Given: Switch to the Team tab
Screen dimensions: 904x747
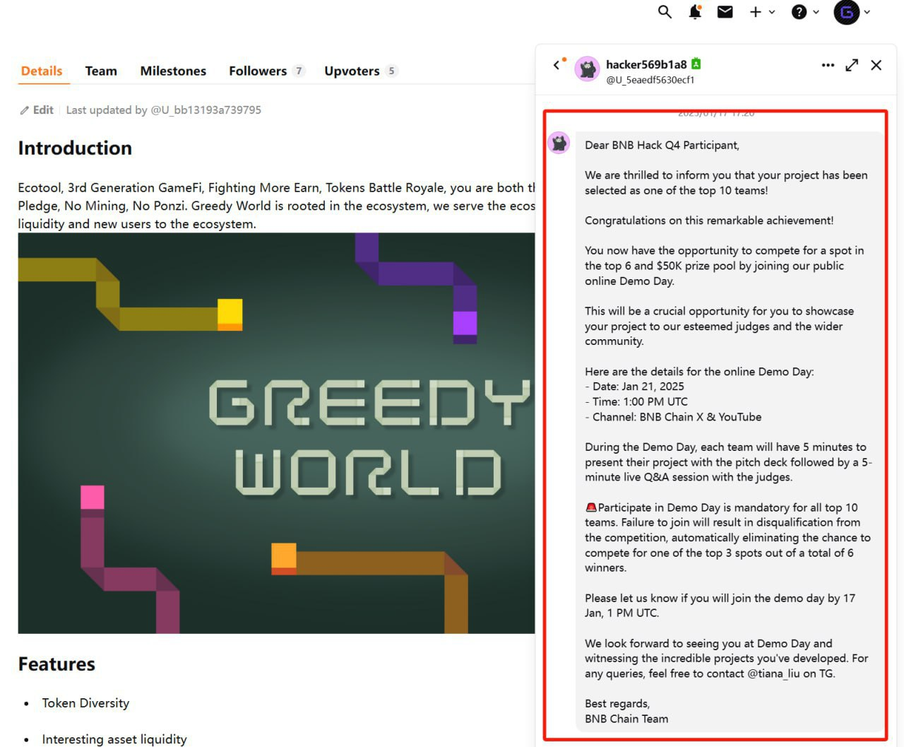Looking at the screenshot, I should click(101, 71).
